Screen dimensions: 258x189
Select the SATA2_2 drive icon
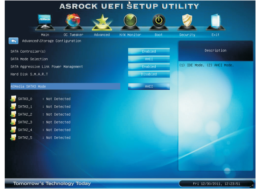pos(13,114)
